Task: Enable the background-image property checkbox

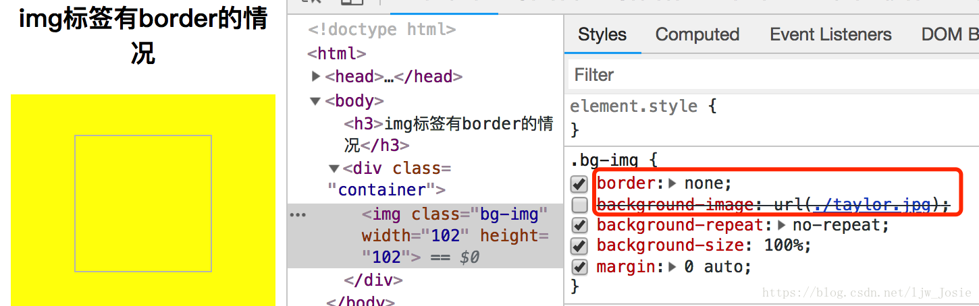Action: tap(579, 205)
